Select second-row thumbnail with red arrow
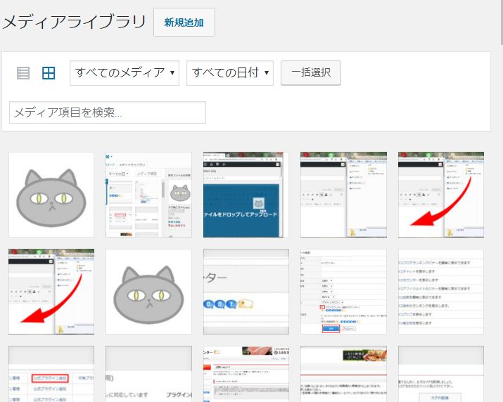This screenshot has width=503, height=402. click(x=51, y=292)
